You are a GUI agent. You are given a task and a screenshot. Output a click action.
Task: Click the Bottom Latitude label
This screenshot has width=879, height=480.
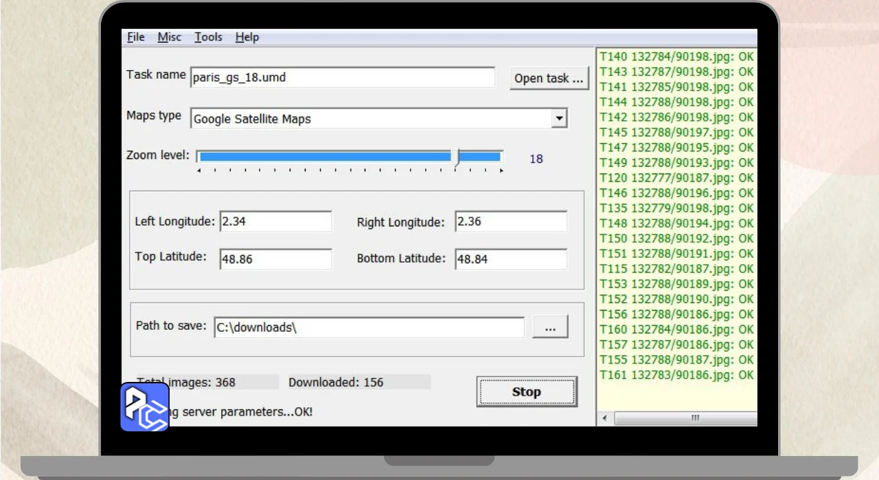point(401,259)
